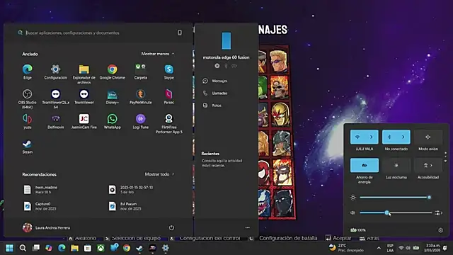Launch Skype from pinned apps

pyautogui.click(x=169, y=72)
